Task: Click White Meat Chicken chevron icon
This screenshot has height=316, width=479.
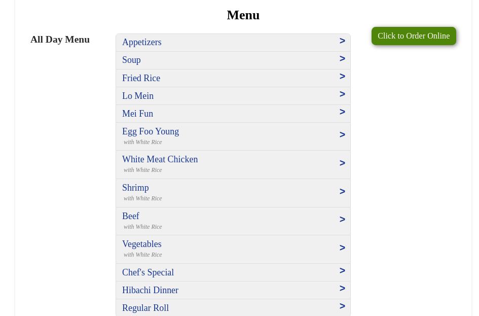Action: [x=342, y=163]
